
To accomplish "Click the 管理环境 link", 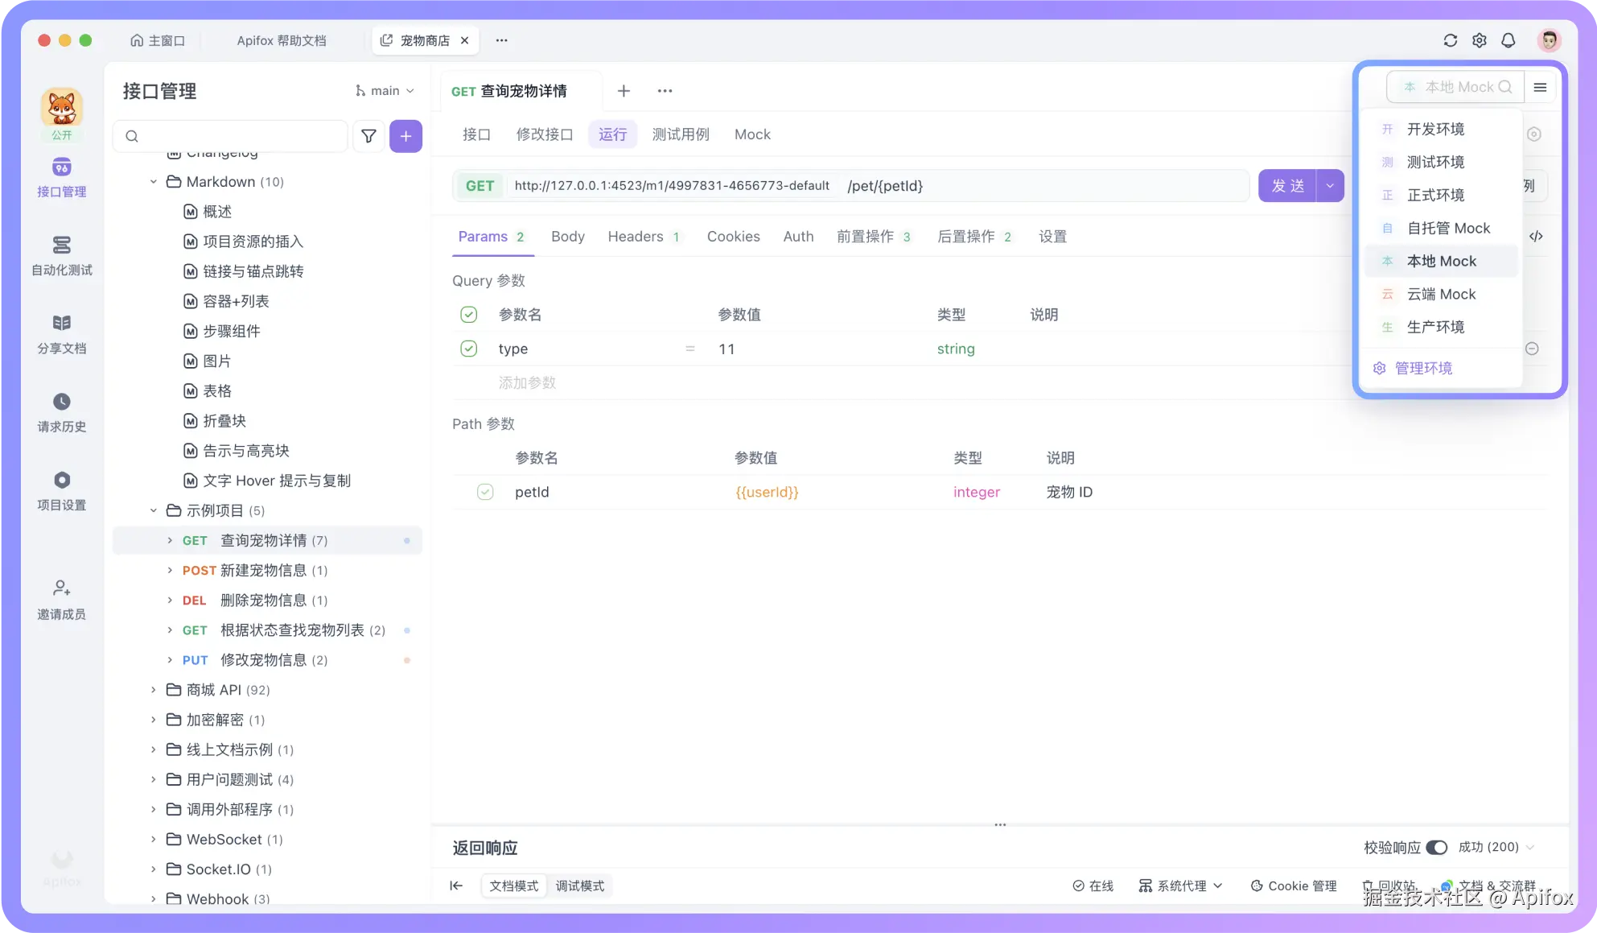I will (1422, 368).
